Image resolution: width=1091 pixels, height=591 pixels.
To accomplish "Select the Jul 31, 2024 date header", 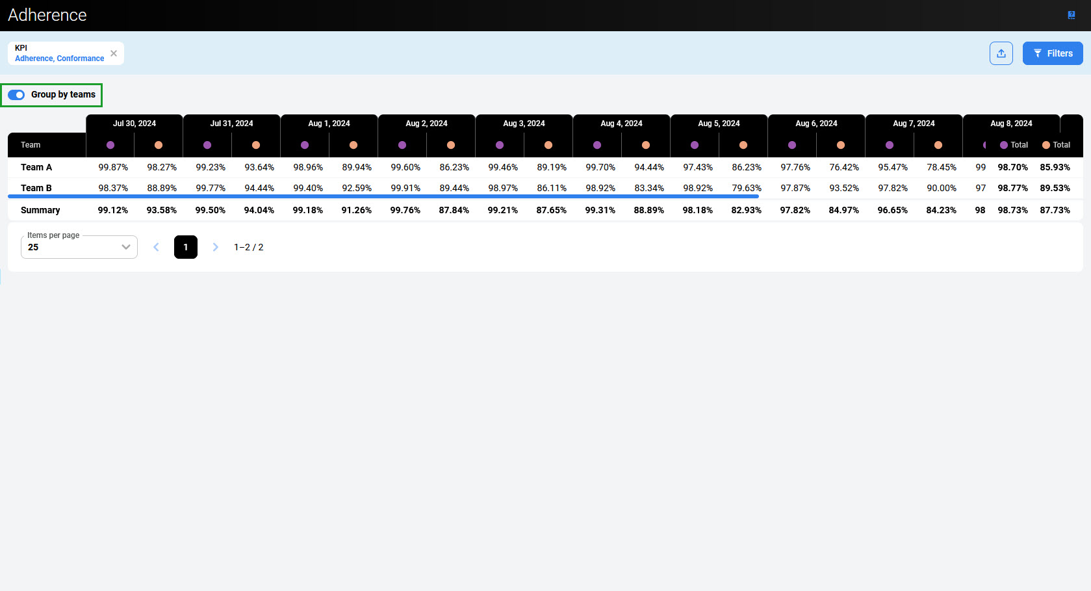I will (231, 124).
